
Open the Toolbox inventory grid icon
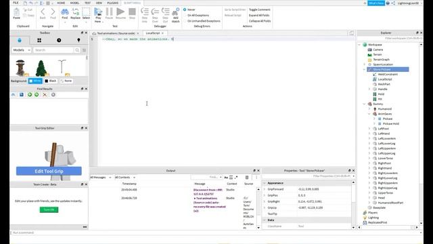coord(39,41)
